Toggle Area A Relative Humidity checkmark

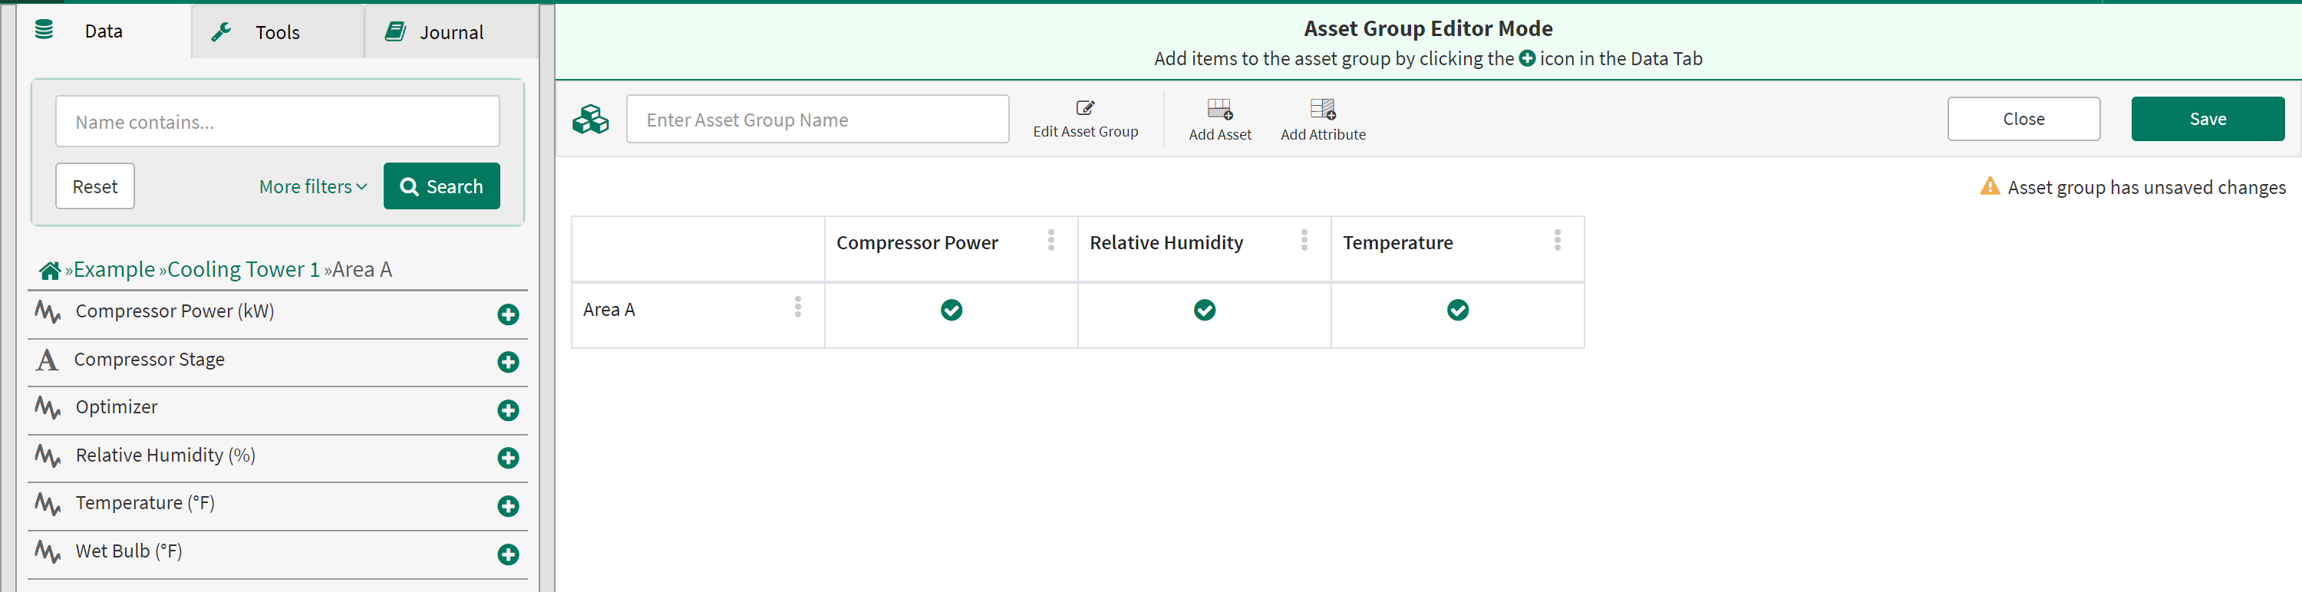1204,310
